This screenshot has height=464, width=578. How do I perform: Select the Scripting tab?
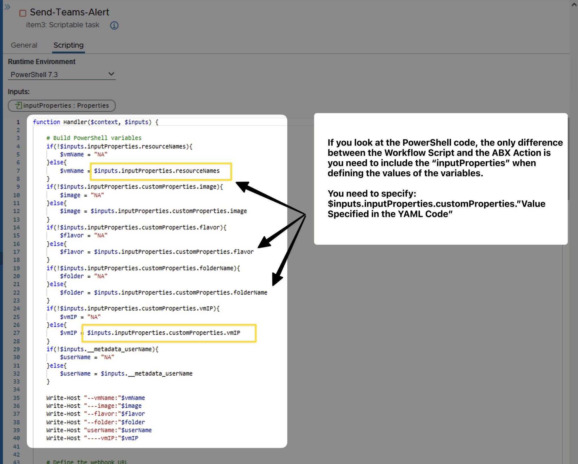(x=69, y=45)
